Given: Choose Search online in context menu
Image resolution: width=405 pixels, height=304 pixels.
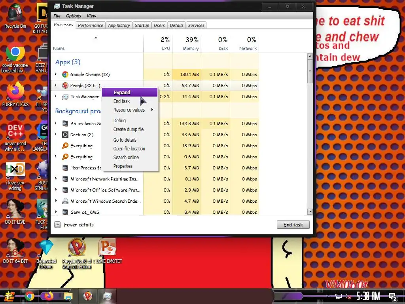Looking at the screenshot, I should tap(130, 158).
